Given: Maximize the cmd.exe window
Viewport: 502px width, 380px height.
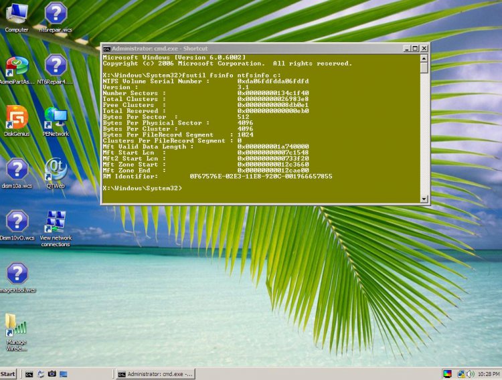Looking at the screenshot, I should pos(415,48).
